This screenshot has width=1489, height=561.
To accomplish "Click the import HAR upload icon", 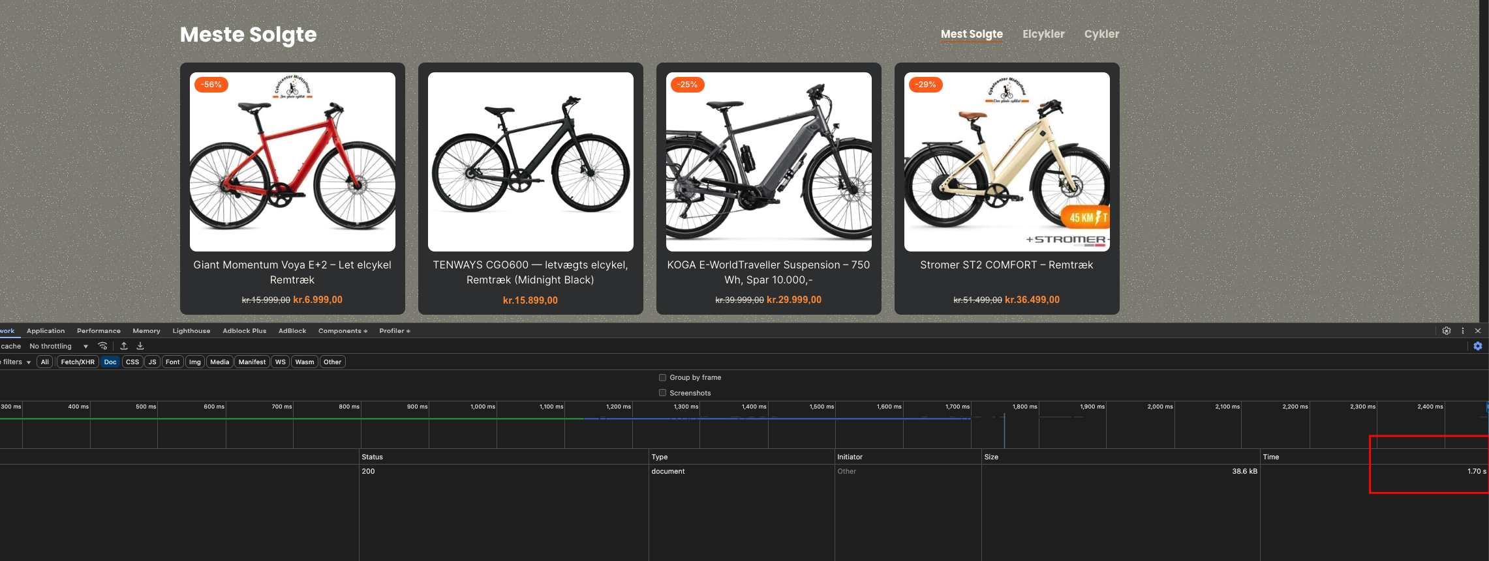I will 124,346.
